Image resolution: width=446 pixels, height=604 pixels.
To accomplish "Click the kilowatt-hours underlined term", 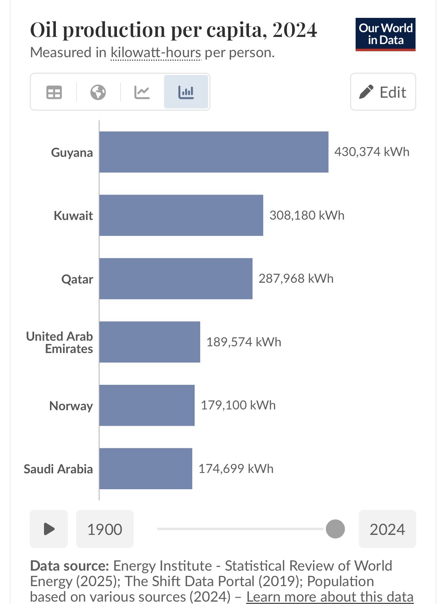I will [x=156, y=52].
